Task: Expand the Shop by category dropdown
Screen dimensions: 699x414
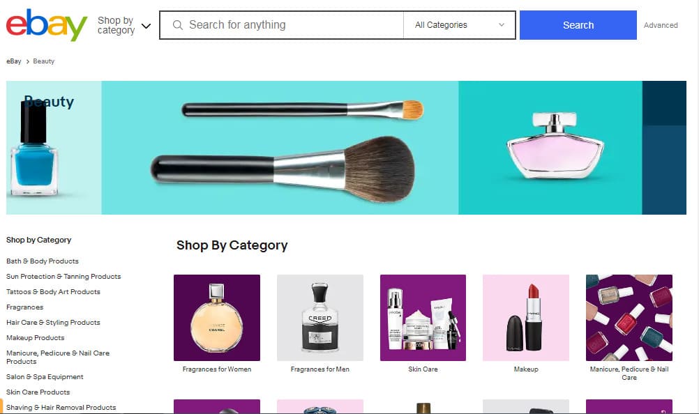Action: [124, 25]
